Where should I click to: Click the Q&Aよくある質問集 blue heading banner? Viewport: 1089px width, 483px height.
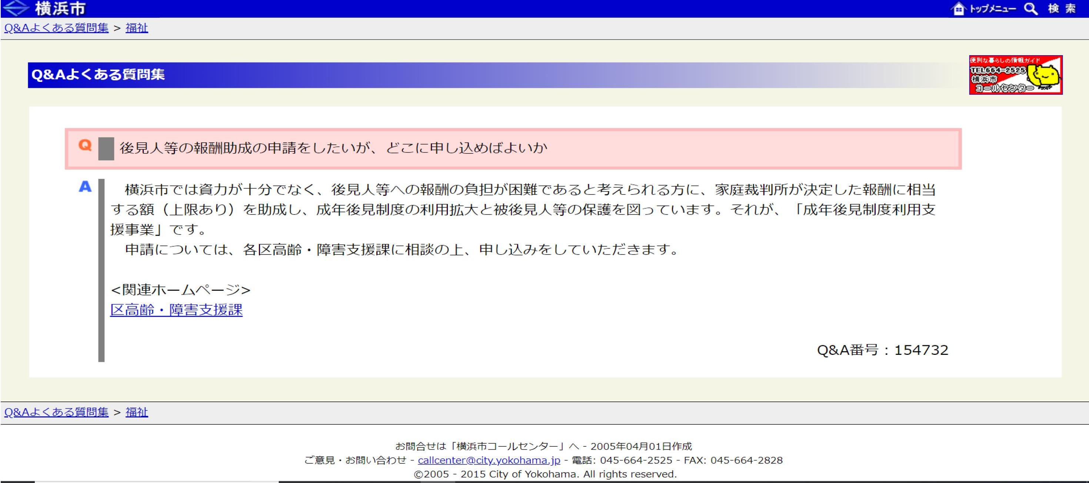tap(98, 75)
